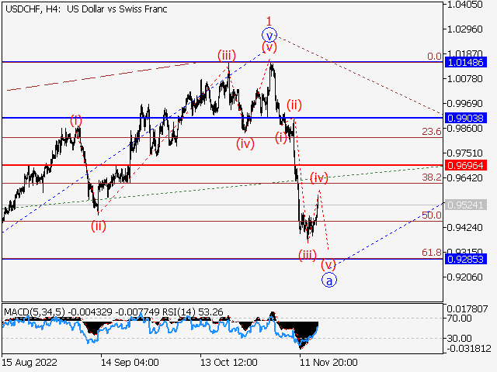This screenshot has height=372, width=497.
Task: Click the chart title 'USDCHF, H4: US Dollar vs Swiss Franc'
Action: tap(86, 9)
